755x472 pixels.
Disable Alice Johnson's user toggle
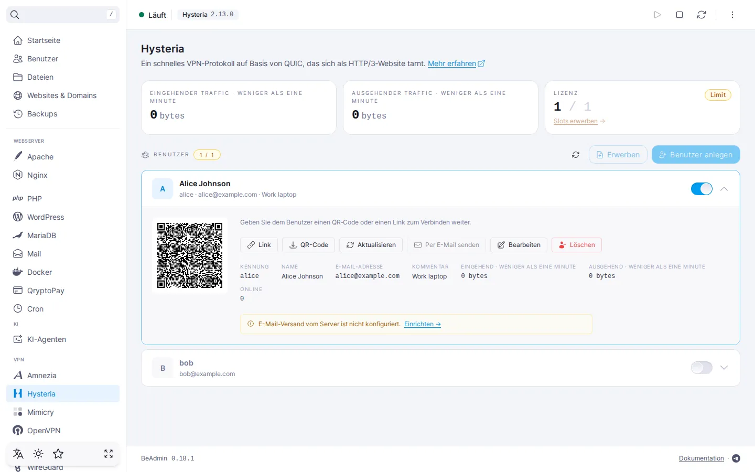click(x=702, y=189)
